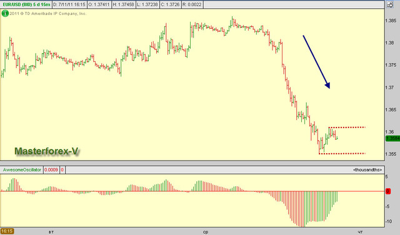Click the range value R: 0.0022
The height and width of the screenshot is (235, 400).
[x=192, y=4]
